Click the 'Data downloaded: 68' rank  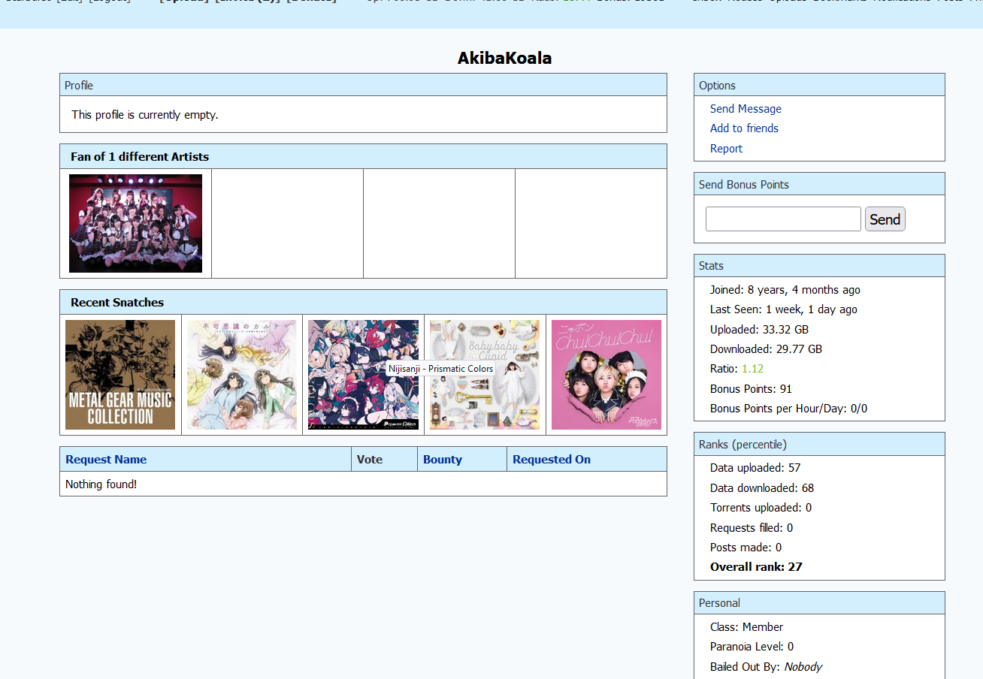[x=762, y=488]
